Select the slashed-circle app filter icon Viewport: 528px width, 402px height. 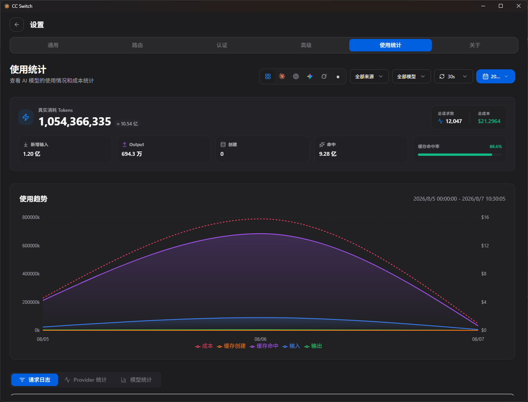(x=324, y=76)
